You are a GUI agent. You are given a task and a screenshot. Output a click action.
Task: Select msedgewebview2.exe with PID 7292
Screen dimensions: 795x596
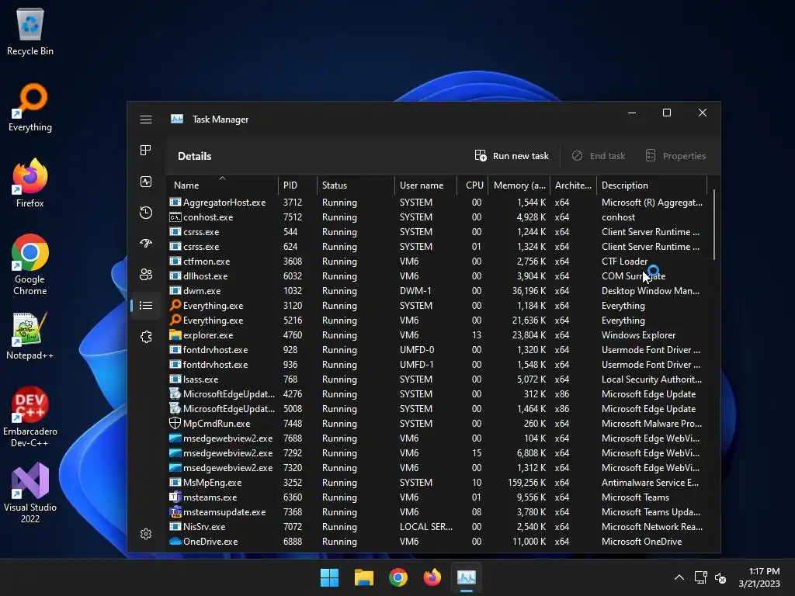438,452
